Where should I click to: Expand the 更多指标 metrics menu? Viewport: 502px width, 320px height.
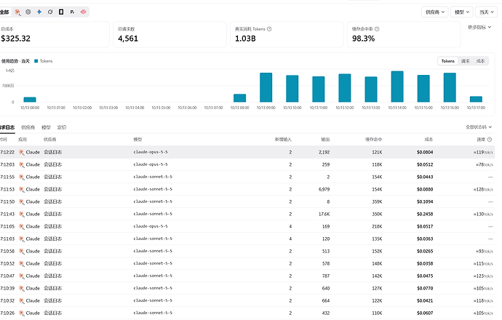click(479, 27)
